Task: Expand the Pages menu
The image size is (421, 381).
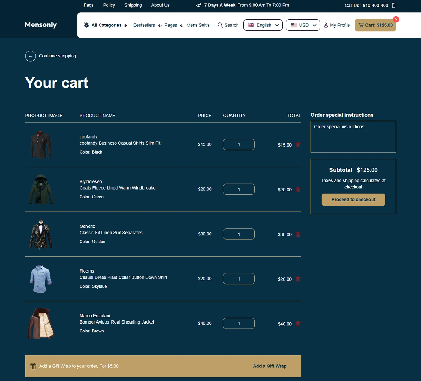Action: [174, 25]
